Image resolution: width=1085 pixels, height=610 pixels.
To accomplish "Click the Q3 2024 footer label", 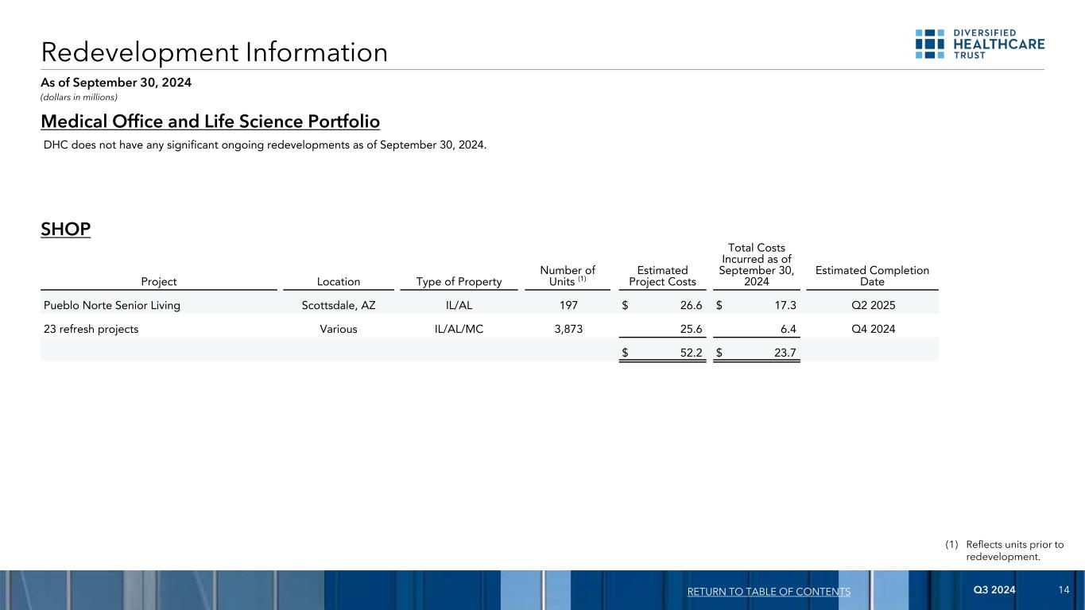I will pos(994,590).
